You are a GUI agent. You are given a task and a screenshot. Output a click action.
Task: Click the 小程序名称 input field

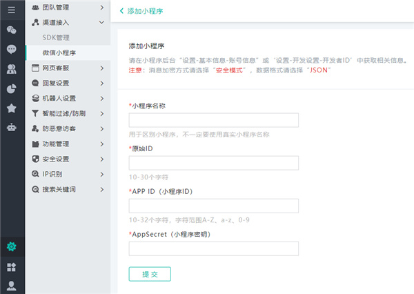pyautogui.click(x=213, y=120)
